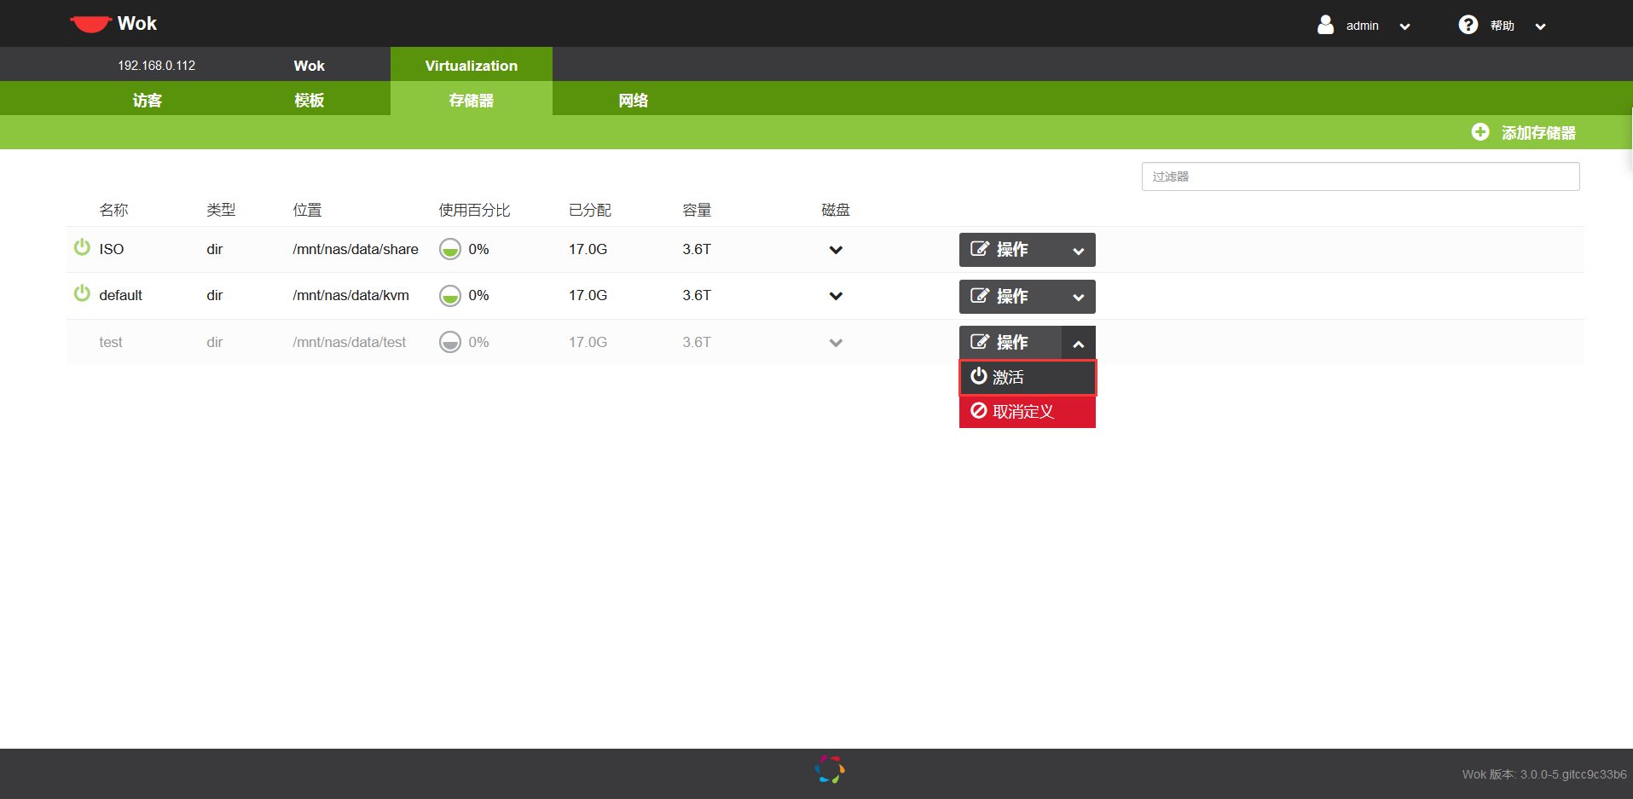Click the green power icon beside ISO

coord(82,247)
